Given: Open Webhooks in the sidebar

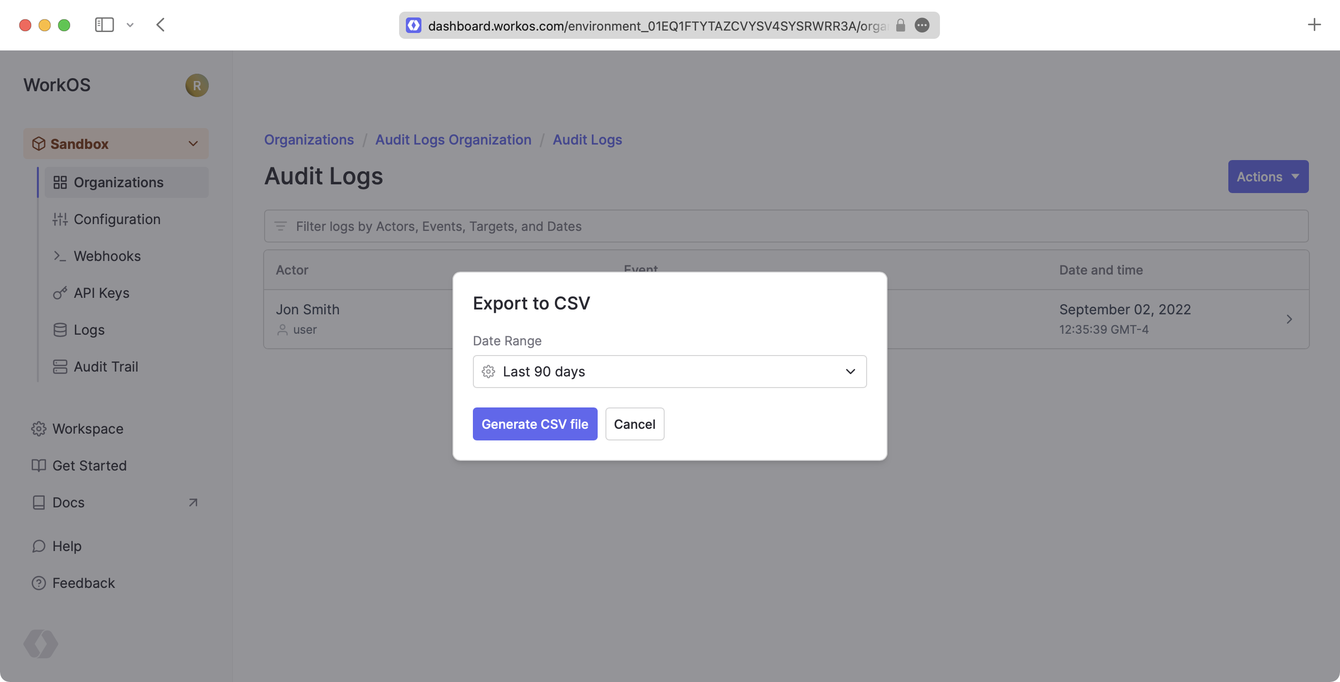Looking at the screenshot, I should (x=107, y=256).
